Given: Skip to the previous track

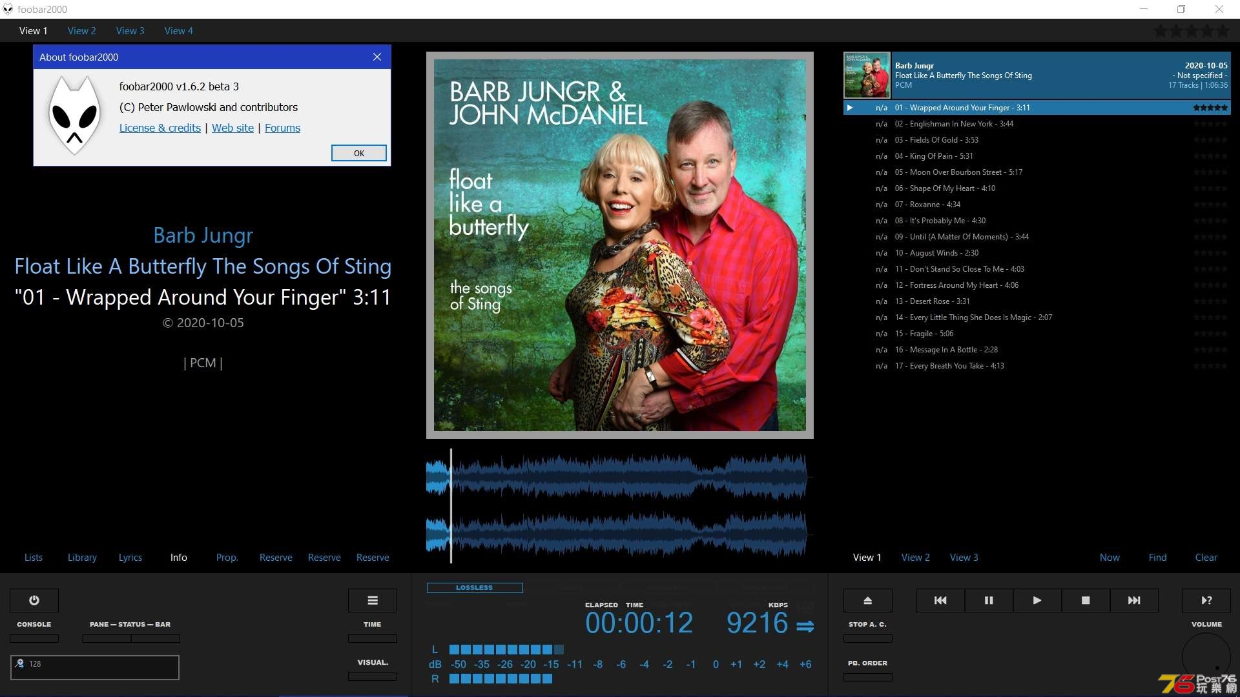Looking at the screenshot, I should pos(940,600).
